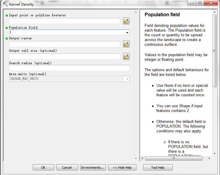Viewport: 220px width, 175px height.
Task: Collapse the help panel with Hide Help
Action: tap(122, 168)
